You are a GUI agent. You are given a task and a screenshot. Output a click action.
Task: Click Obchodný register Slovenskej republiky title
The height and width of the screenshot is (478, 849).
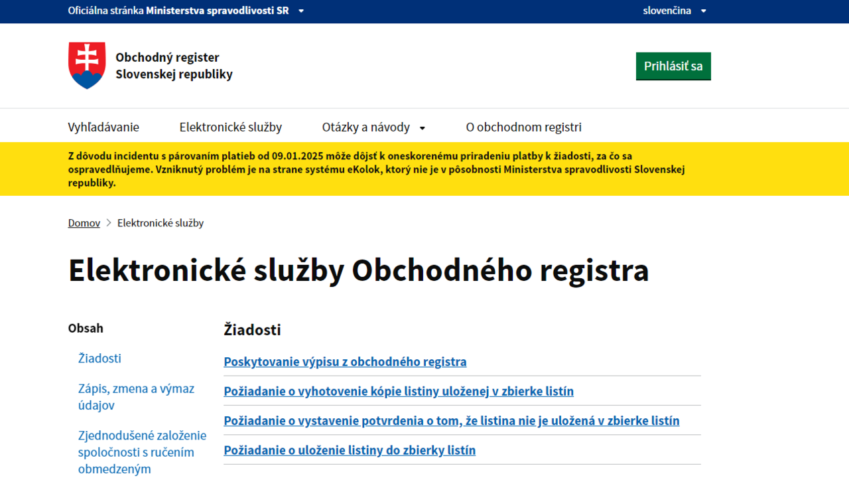click(174, 66)
